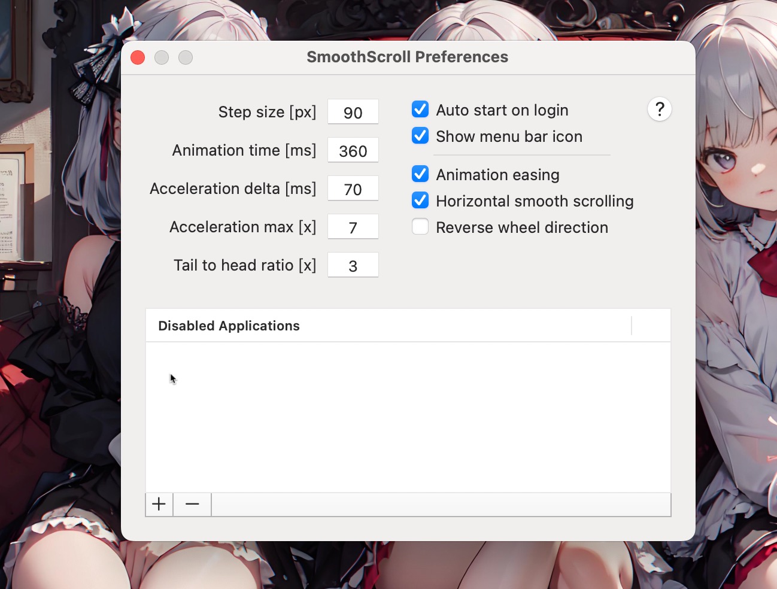Screen dimensions: 777x589
Task: Click the Acceleration max [x] label
Action: click(x=243, y=227)
